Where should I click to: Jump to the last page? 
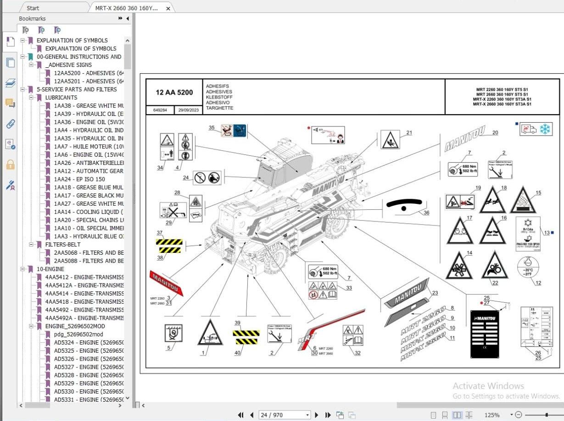(328, 415)
